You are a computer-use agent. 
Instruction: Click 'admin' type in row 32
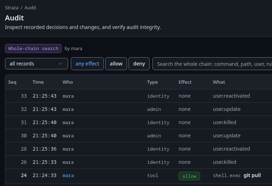(154, 109)
